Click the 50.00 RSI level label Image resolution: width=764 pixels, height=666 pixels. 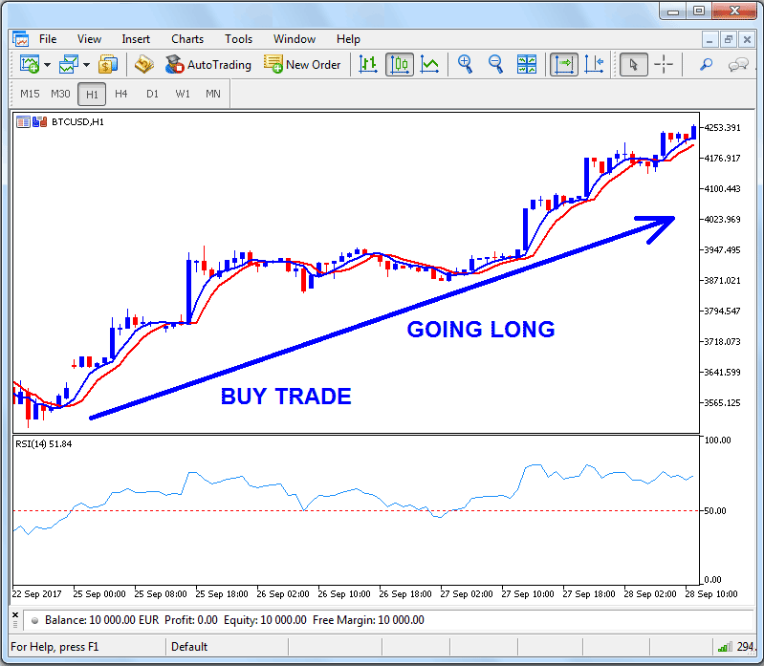coord(715,510)
